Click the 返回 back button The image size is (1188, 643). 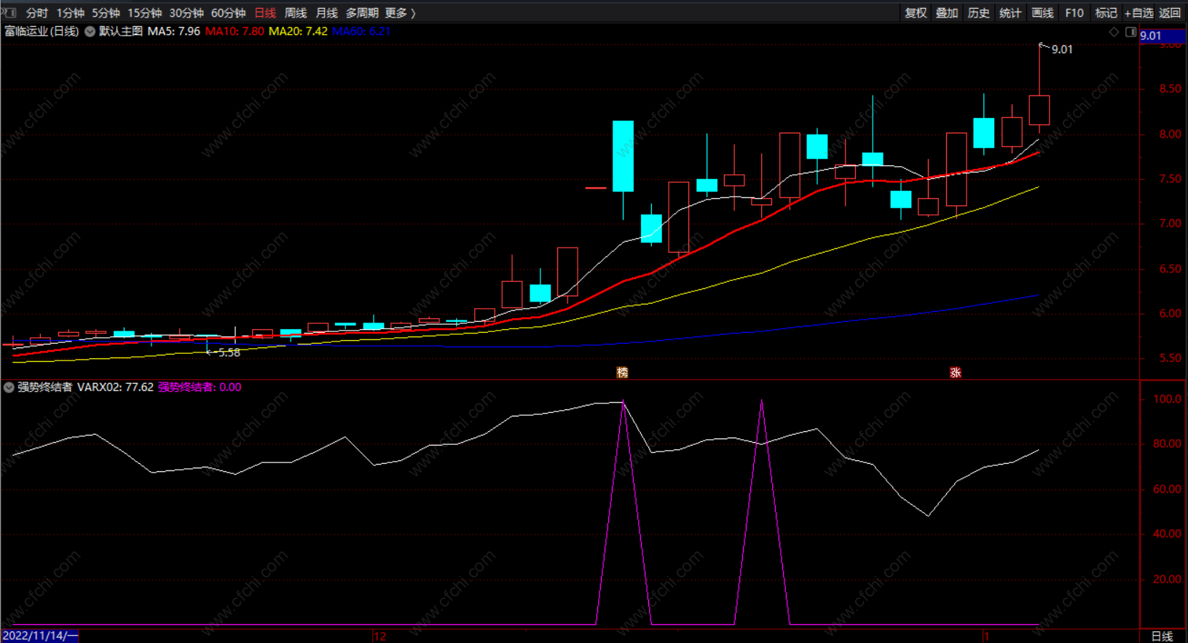(1170, 12)
